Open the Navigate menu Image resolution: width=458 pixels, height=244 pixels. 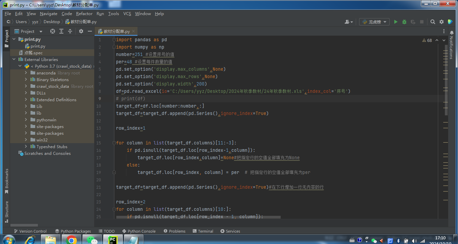pos(49,14)
